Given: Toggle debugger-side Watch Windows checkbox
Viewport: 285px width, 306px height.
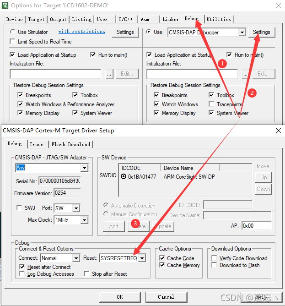Looking at the screenshot, I should point(156,104).
